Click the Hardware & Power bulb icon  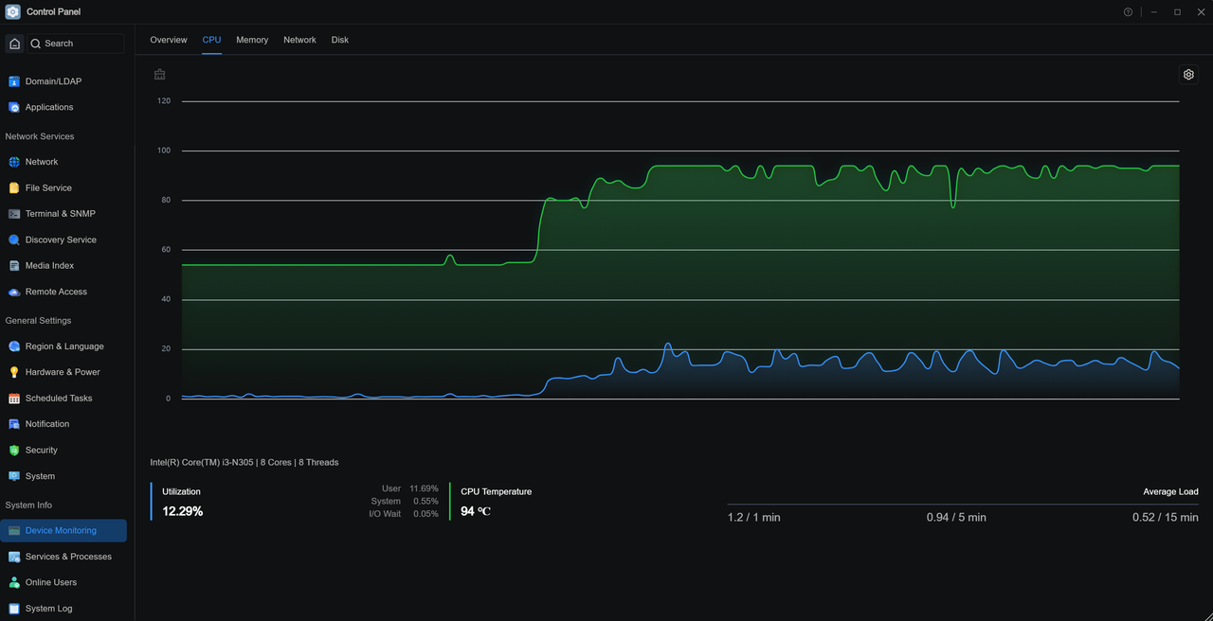point(14,372)
